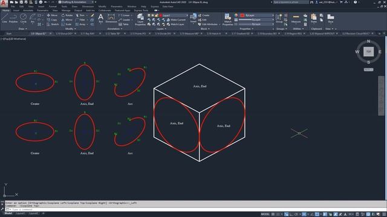387x217 pixels.
Task: Toggle layer on/off lightbulb for Layer1
Action: click(x=149, y=15)
